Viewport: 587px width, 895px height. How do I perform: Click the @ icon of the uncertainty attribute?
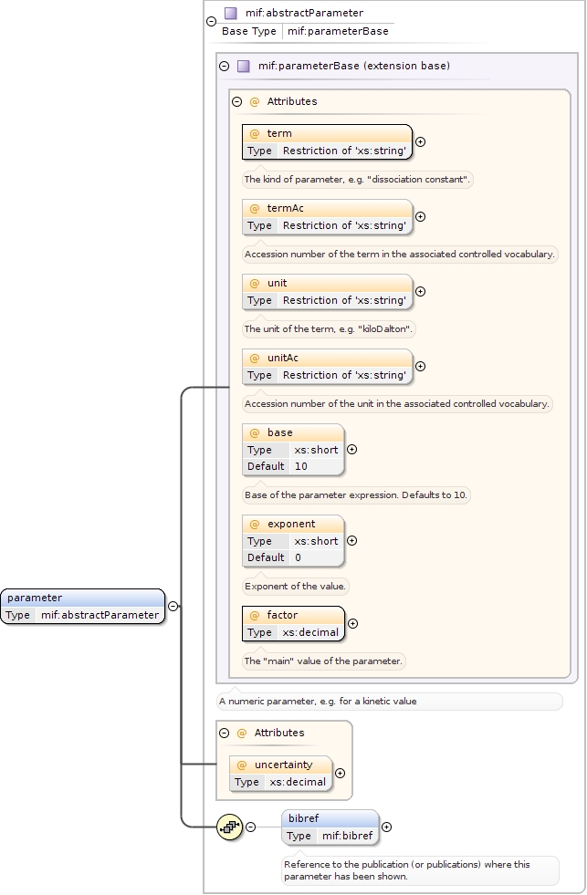(x=242, y=765)
